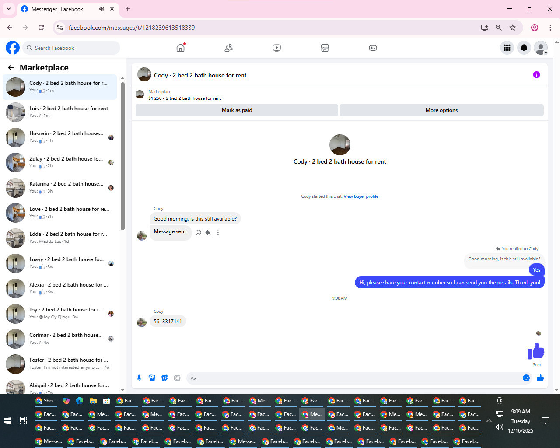
Task: View site information icon beside URL
Action: click(x=60, y=28)
